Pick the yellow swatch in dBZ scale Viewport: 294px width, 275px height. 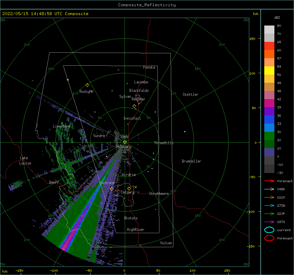[269, 70]
